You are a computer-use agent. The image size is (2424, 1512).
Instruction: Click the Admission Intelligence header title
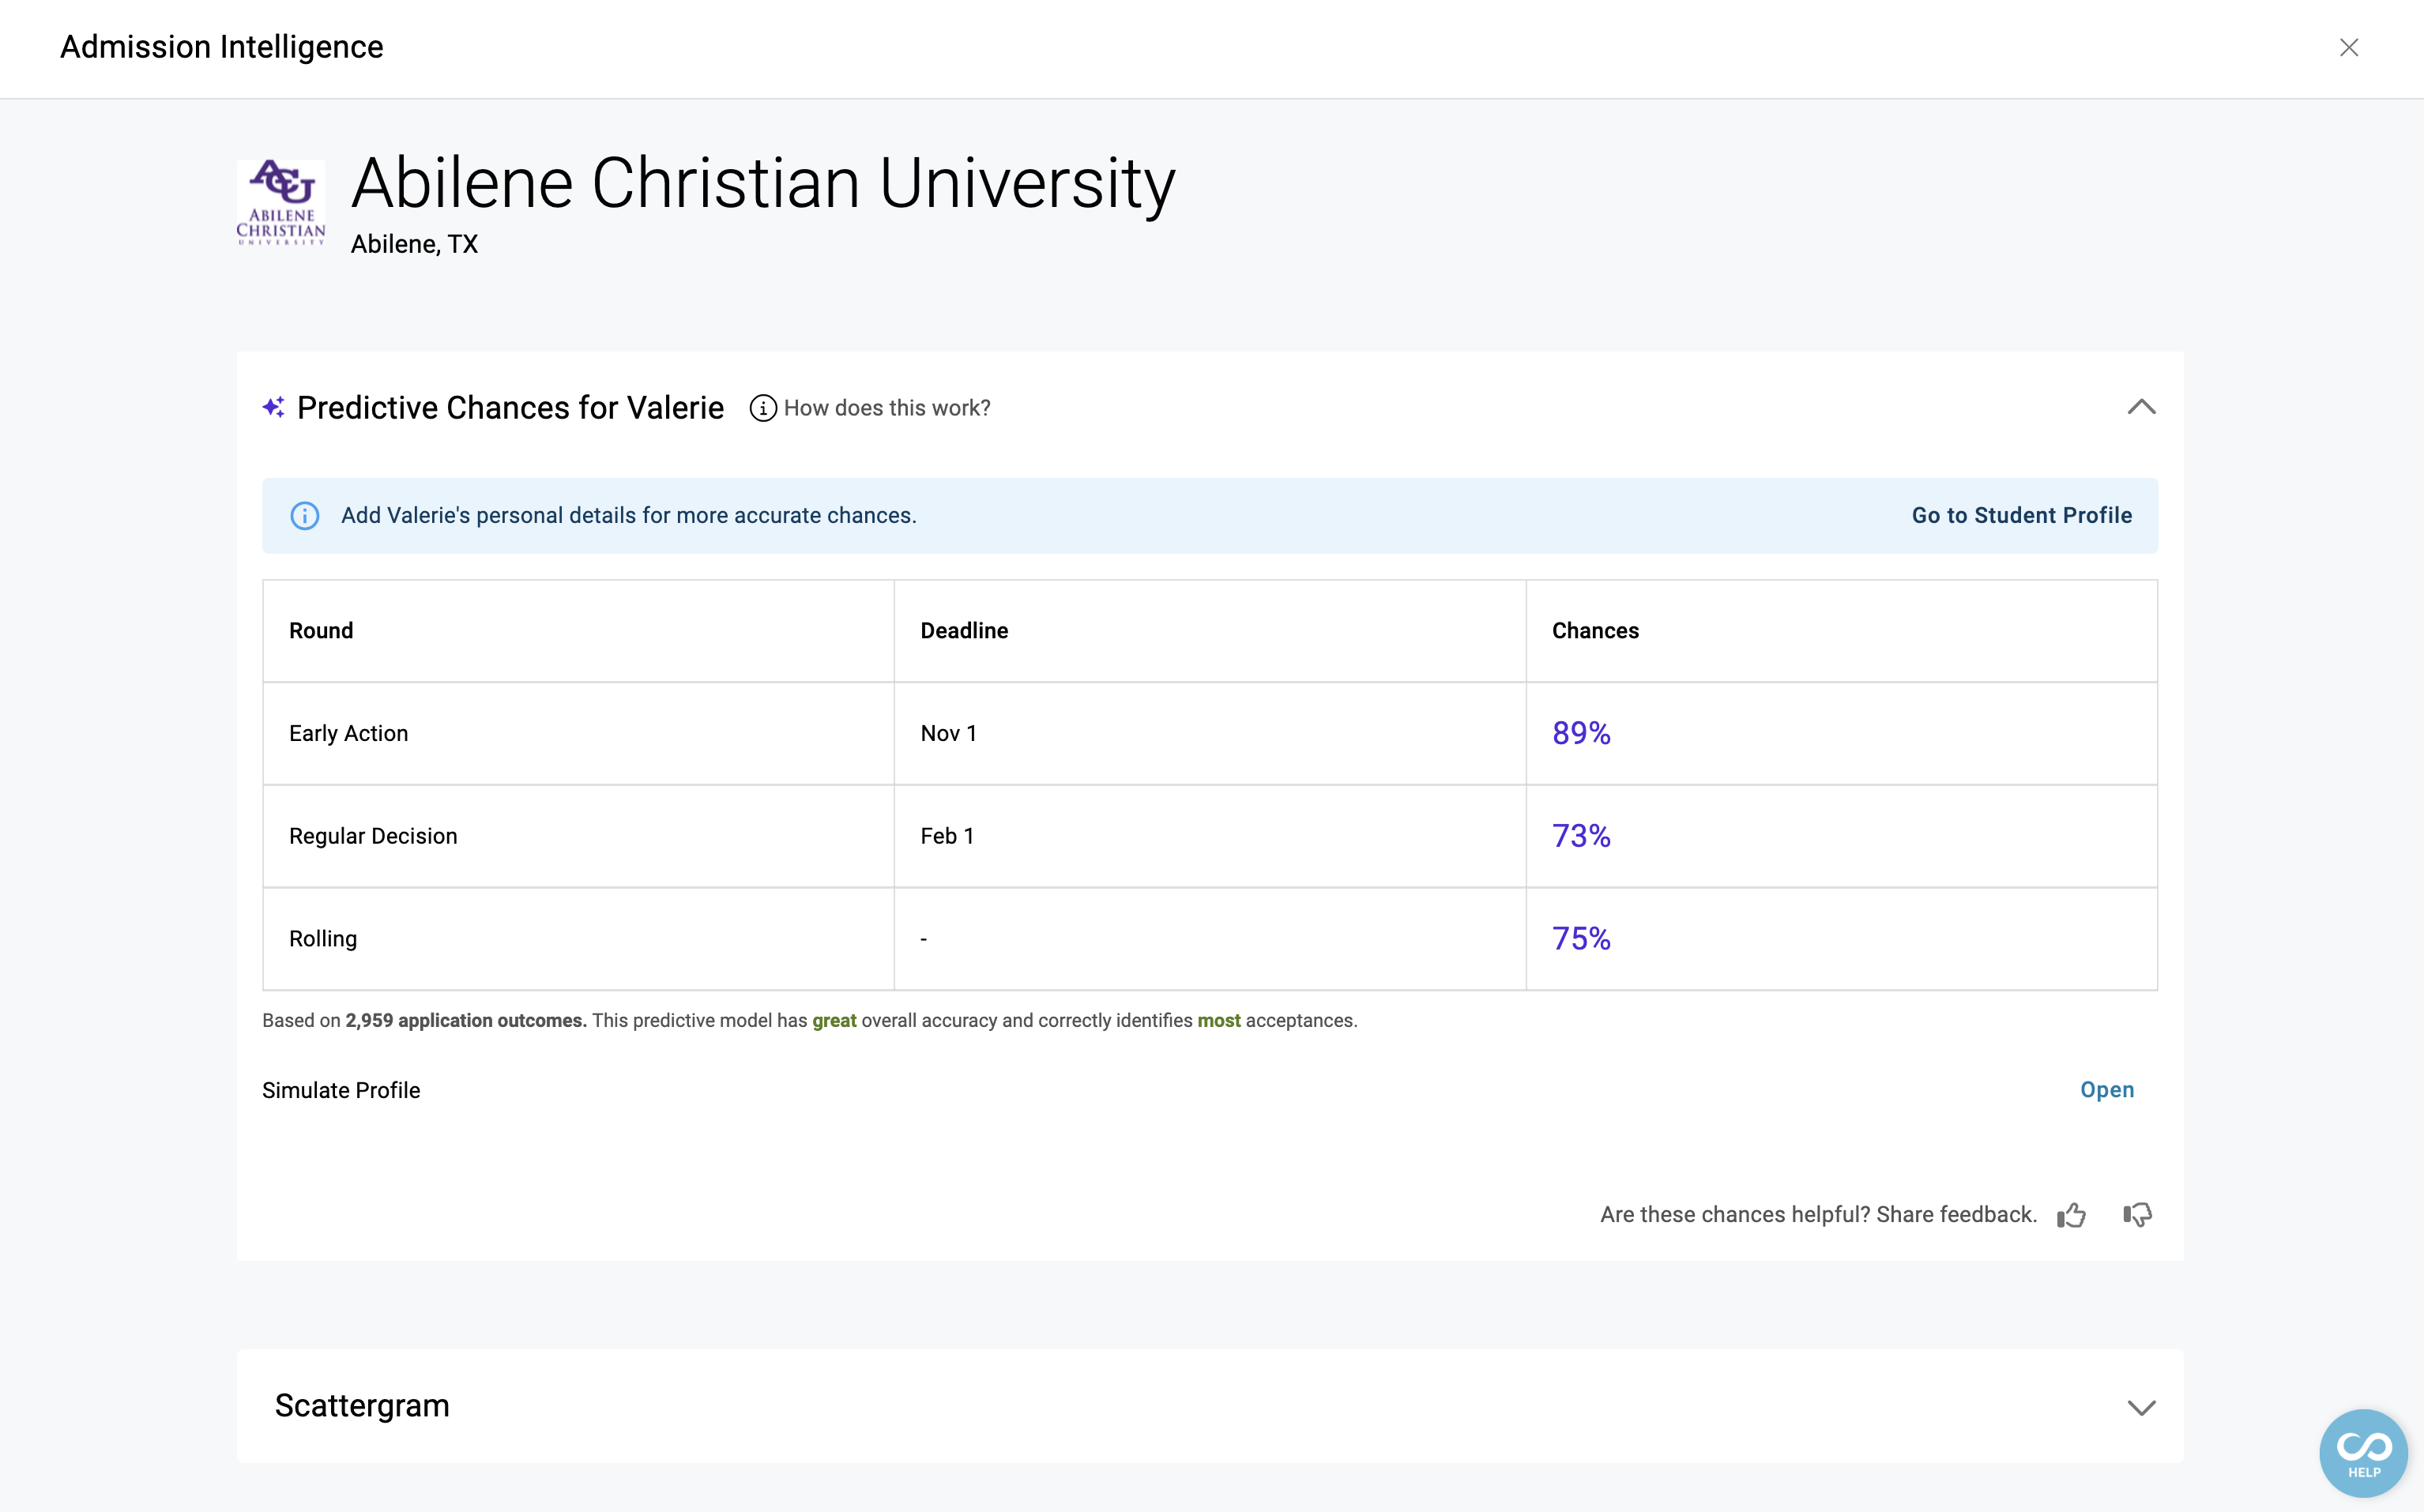[222, 47]
